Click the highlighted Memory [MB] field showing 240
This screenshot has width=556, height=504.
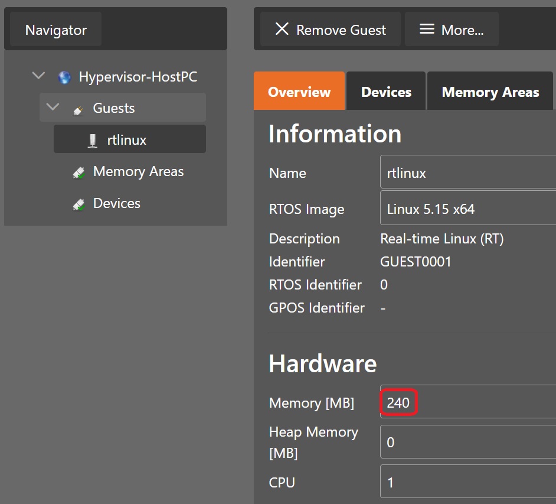tap(399, 401)
